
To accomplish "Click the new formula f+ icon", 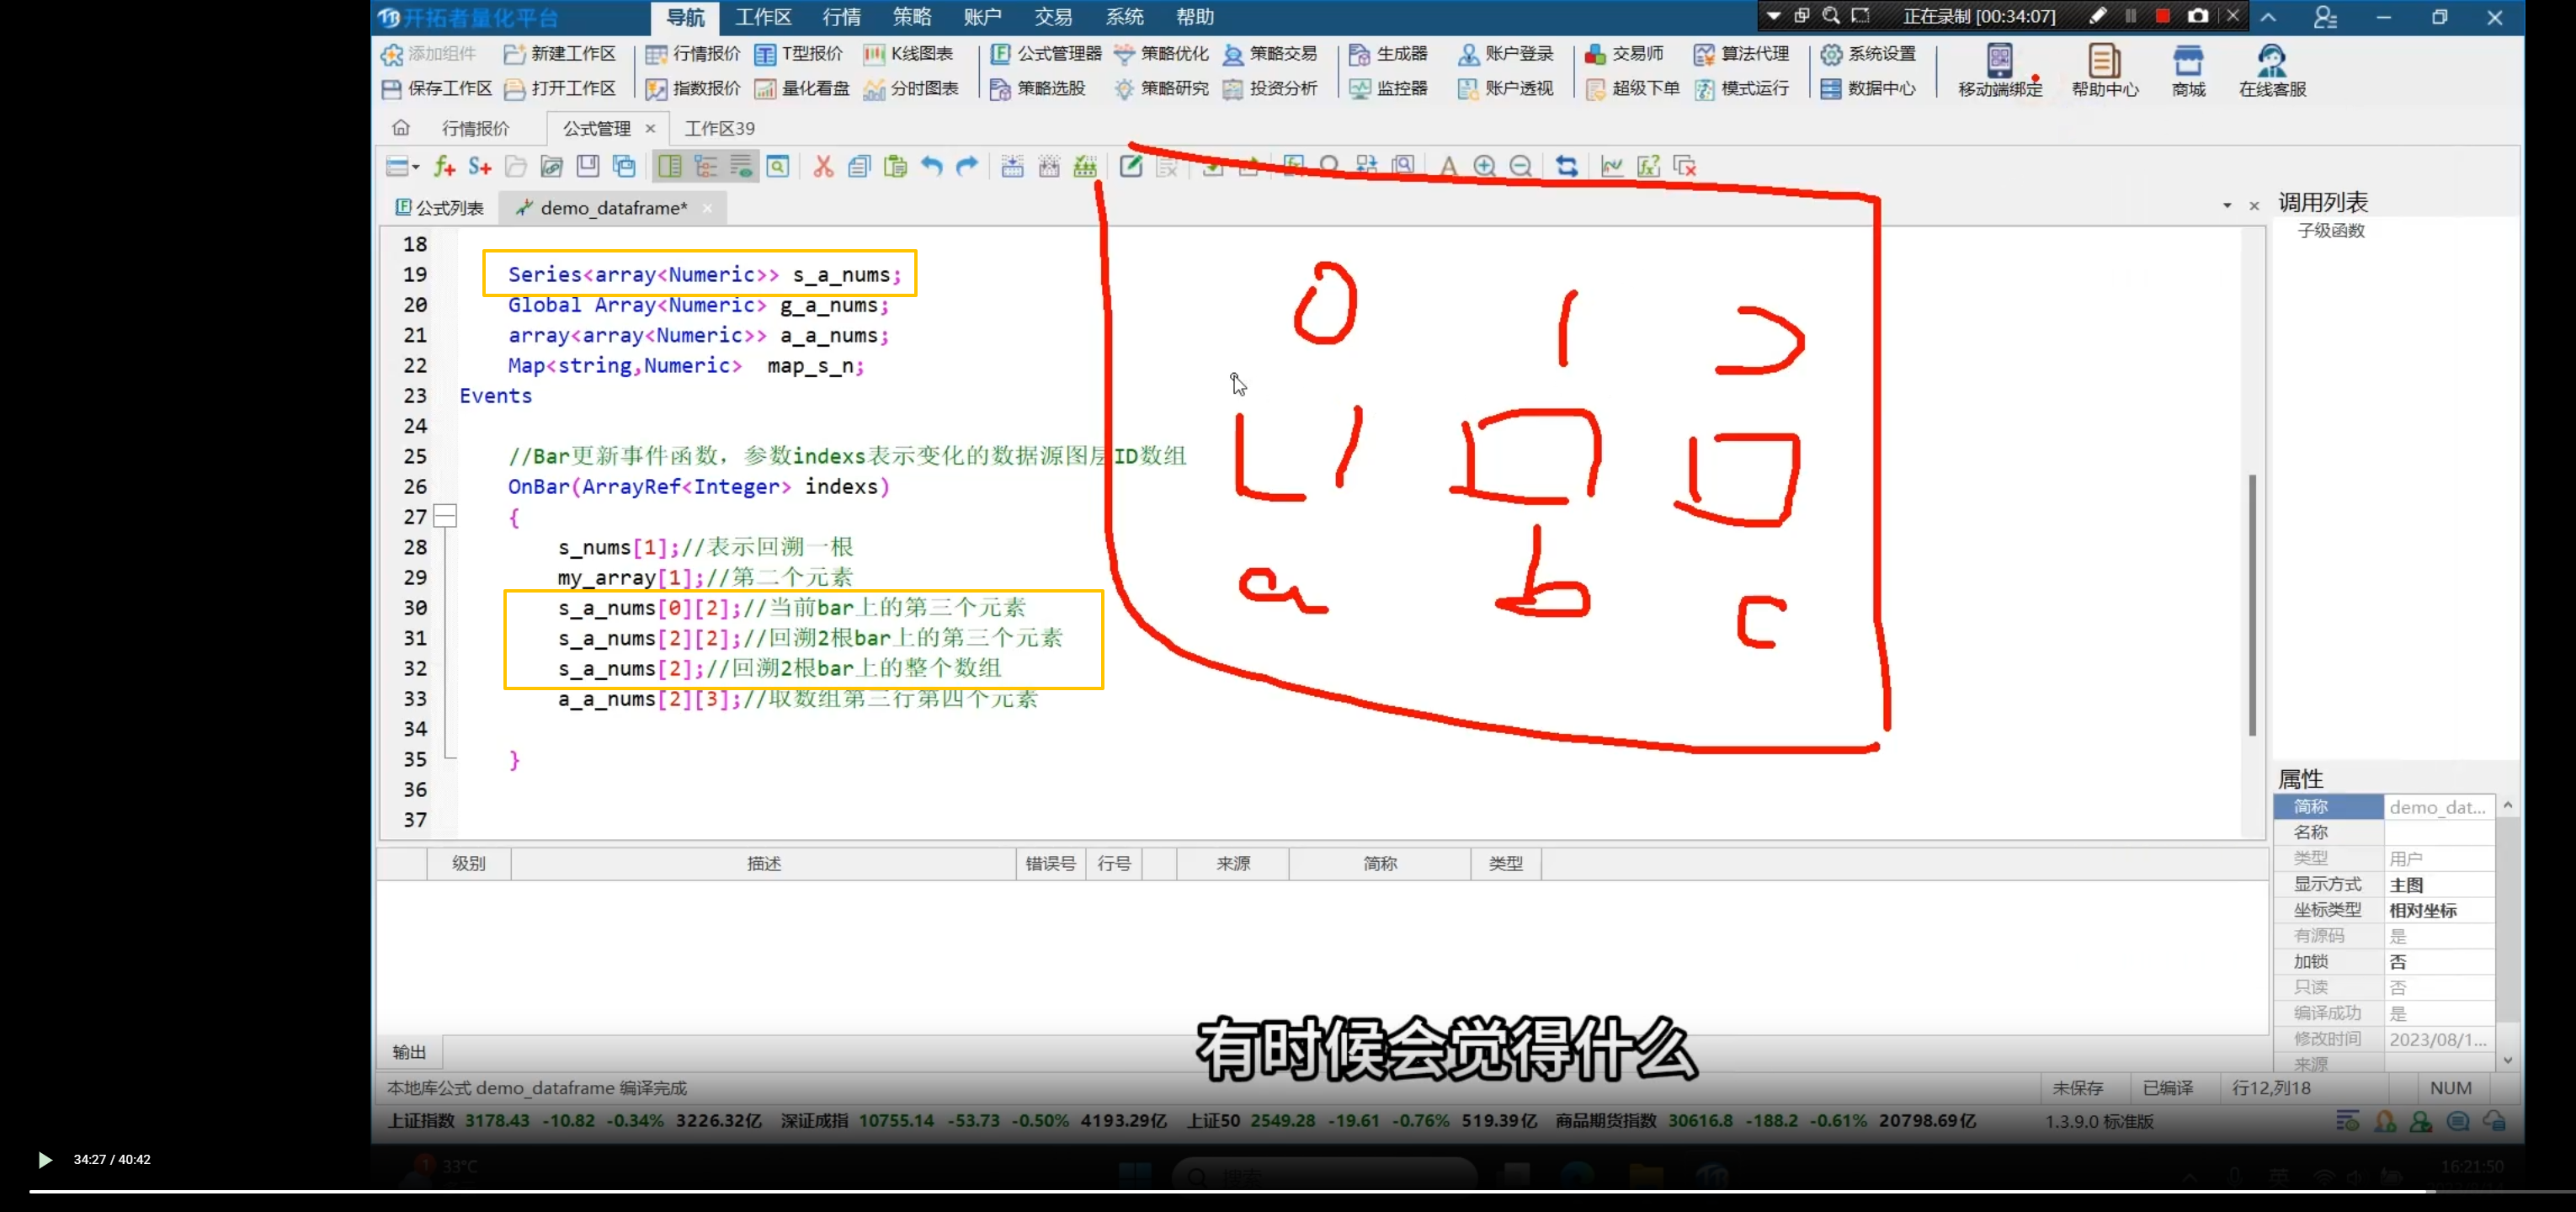I will (x=444, y=167).
